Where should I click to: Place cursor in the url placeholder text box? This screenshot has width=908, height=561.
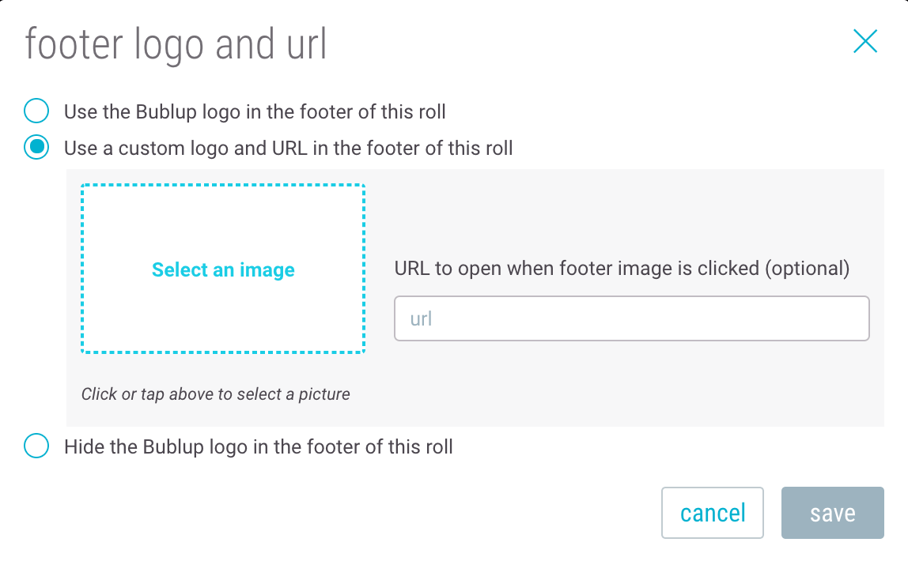point(632,318)
